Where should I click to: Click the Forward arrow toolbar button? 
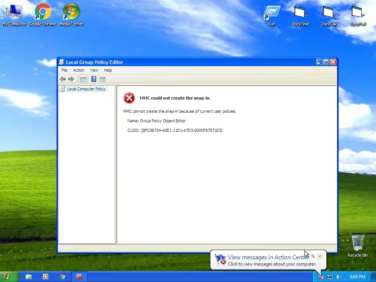[71, 79]
